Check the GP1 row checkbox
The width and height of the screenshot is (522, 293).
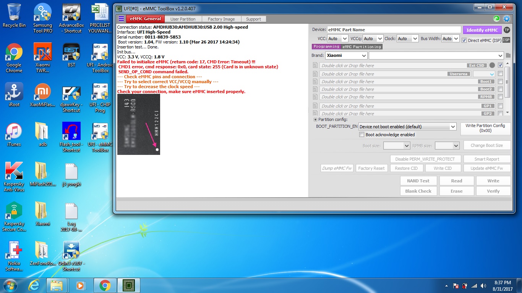point(500,106)
